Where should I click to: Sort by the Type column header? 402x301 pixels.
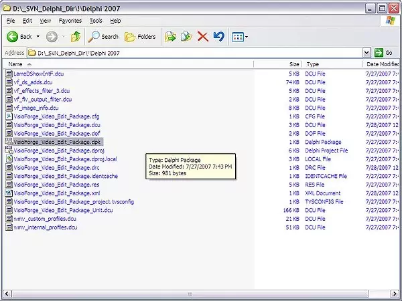point(332,64)
